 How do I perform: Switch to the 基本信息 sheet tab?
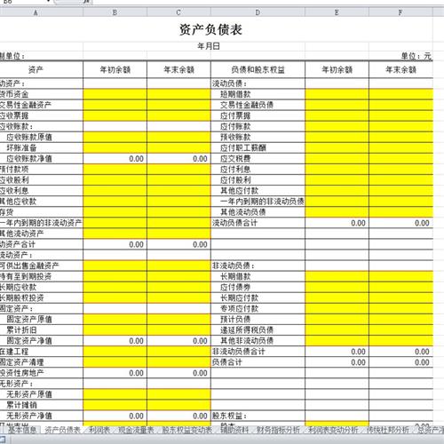(22, 430)
